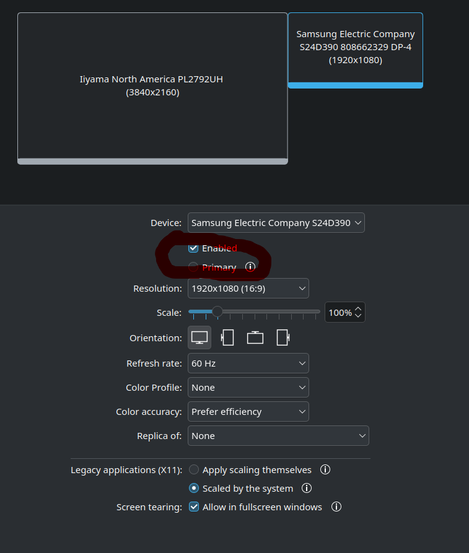469x553 pixels.
Task: Toggle the Enabled checkbox
Action: [193, 248]
